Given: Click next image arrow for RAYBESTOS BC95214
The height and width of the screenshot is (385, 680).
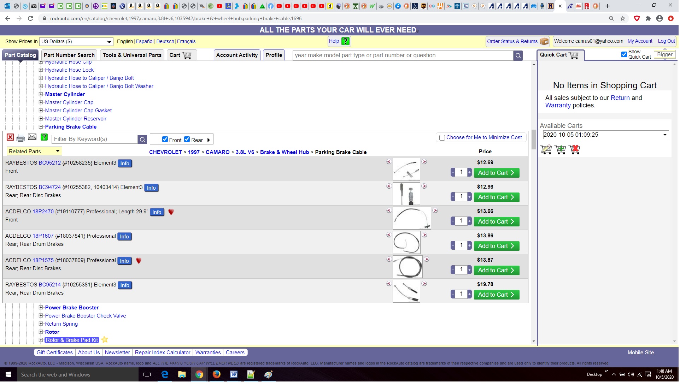Looking at the screenshot, I should (425, 284).
